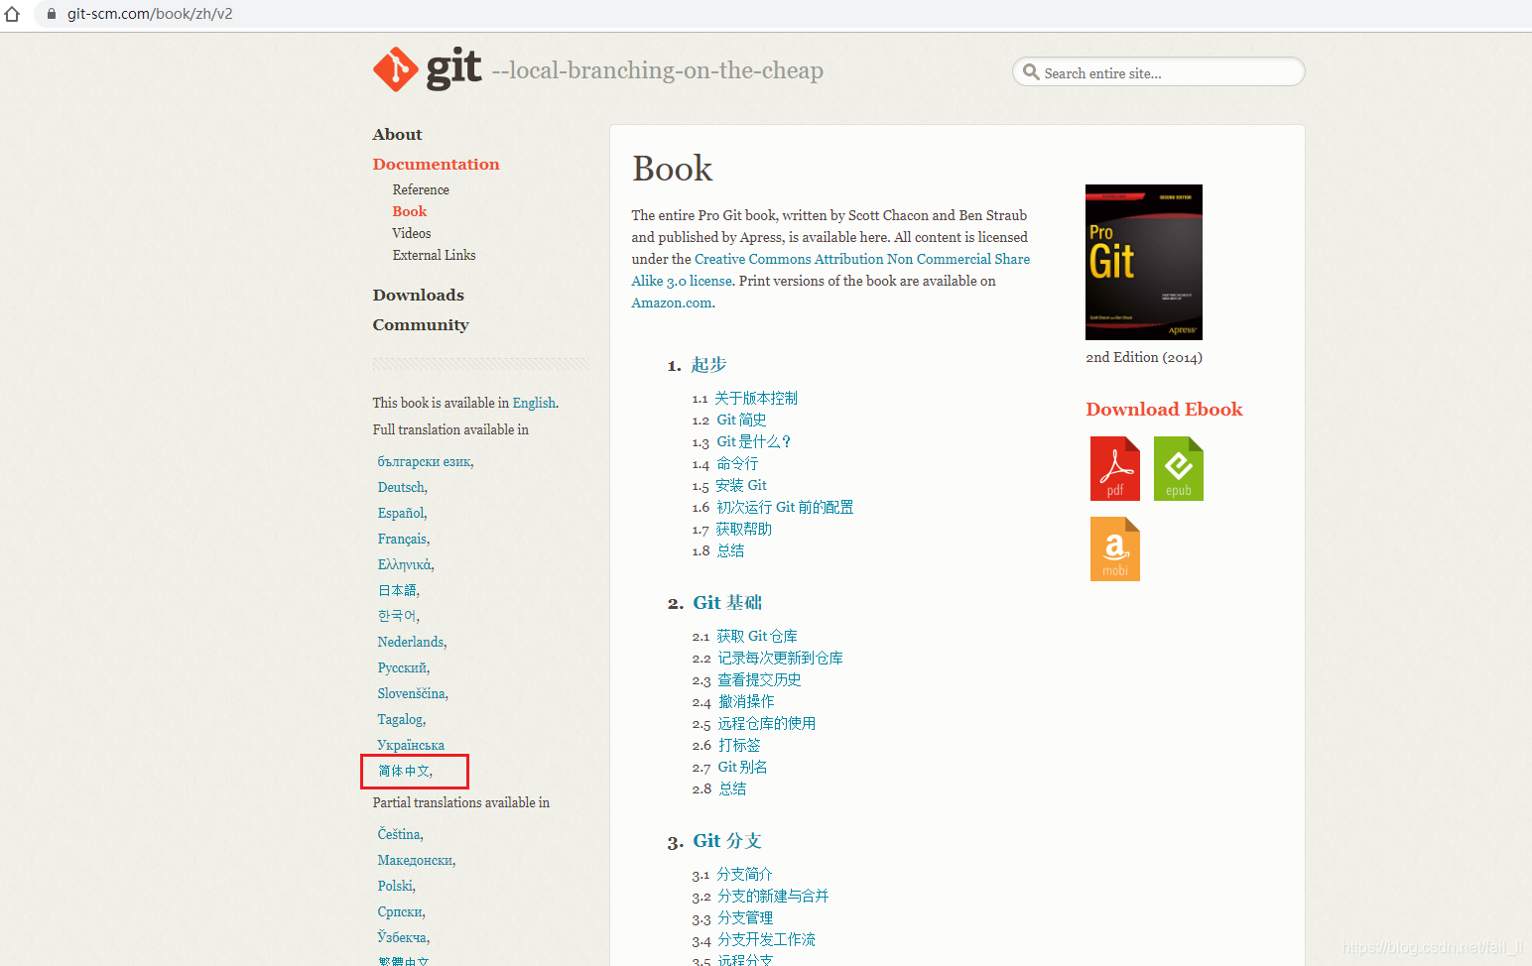Open section 3.4 分支开发工作流
Screen dimensions: 1532x966
tap(766, 939)
